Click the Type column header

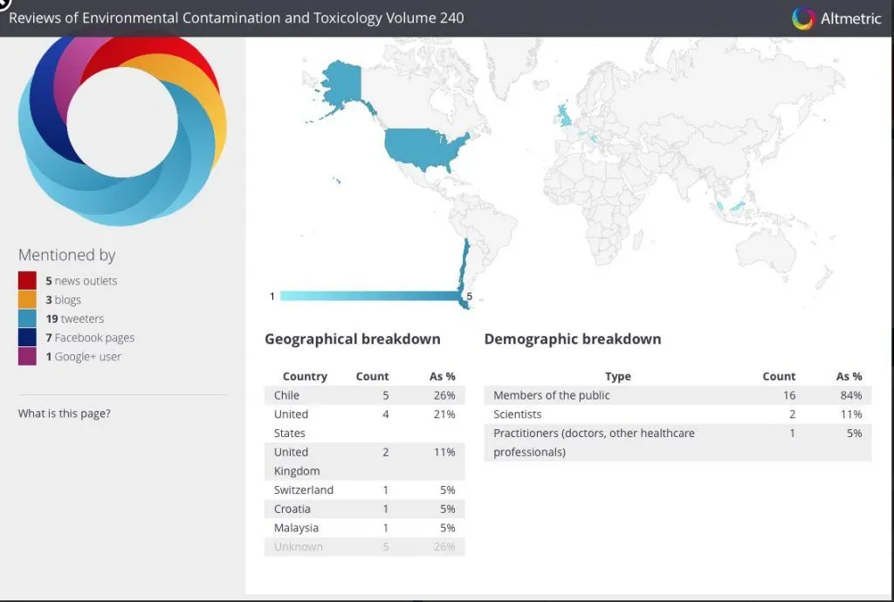click(618, 376)
